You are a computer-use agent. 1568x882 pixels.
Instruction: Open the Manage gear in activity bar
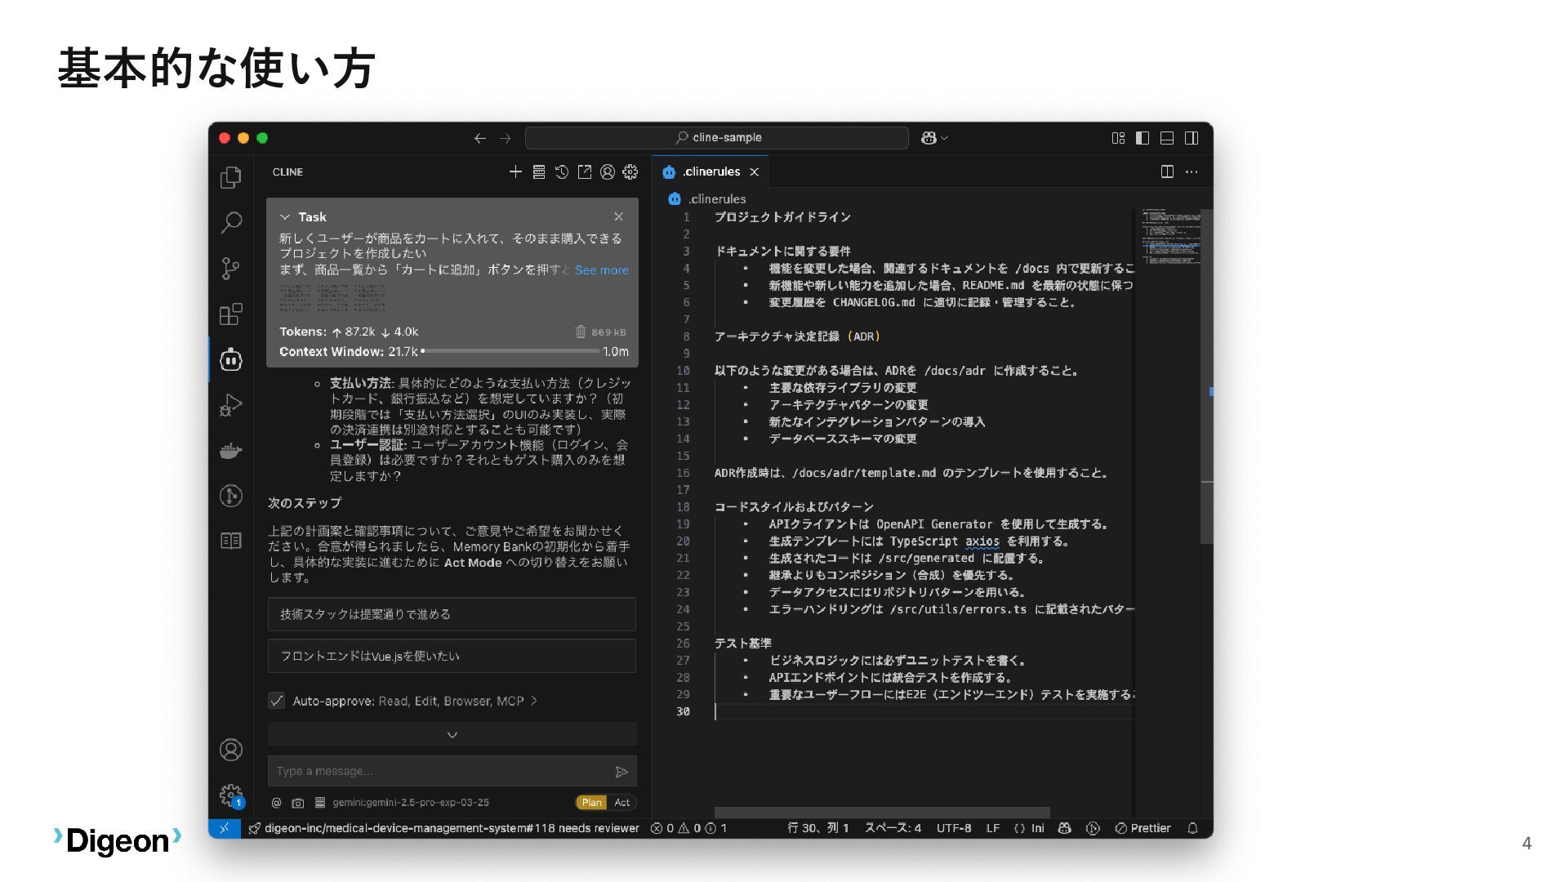(231, 795)
